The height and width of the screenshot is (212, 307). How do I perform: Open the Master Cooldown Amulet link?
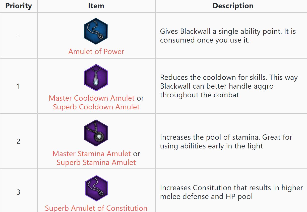click(92, 98)
